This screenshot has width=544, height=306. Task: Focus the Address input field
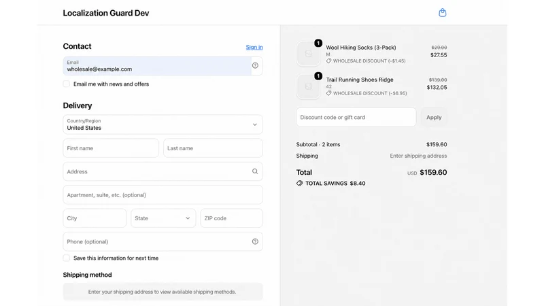(x=163, y=171)
